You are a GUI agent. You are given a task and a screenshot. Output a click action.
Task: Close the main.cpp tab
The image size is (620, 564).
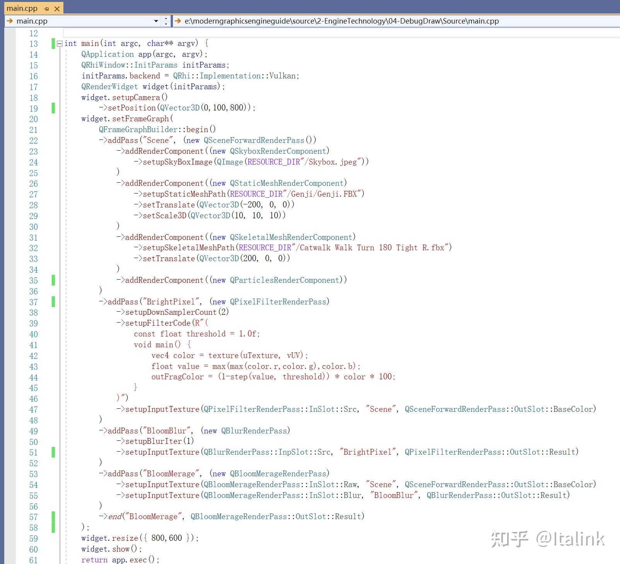point(57,8)
